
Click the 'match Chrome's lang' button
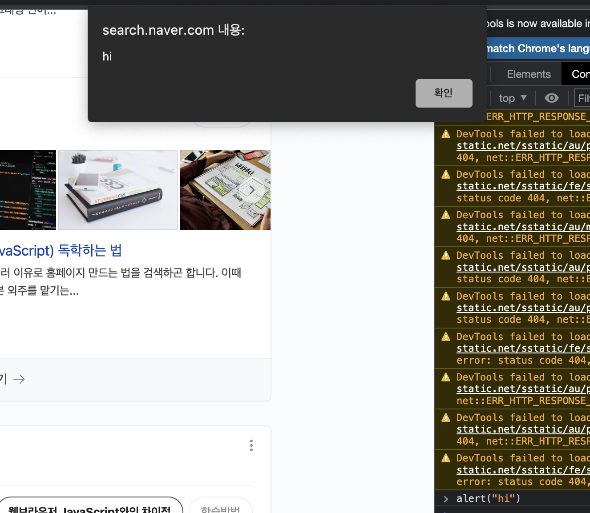point(538,48)
